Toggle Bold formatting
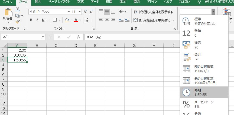 [x=31, y=20]
